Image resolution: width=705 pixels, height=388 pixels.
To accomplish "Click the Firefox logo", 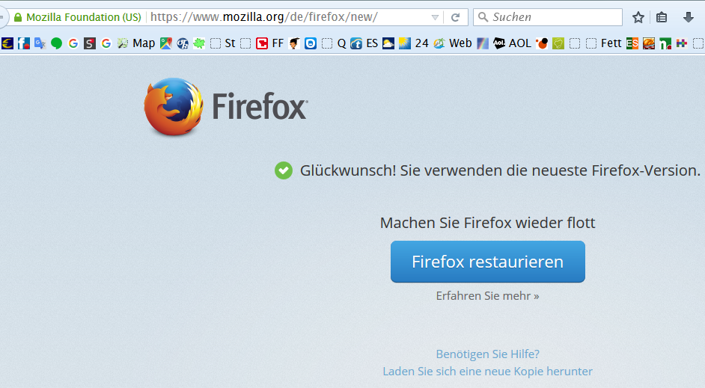I will (226, 107).
